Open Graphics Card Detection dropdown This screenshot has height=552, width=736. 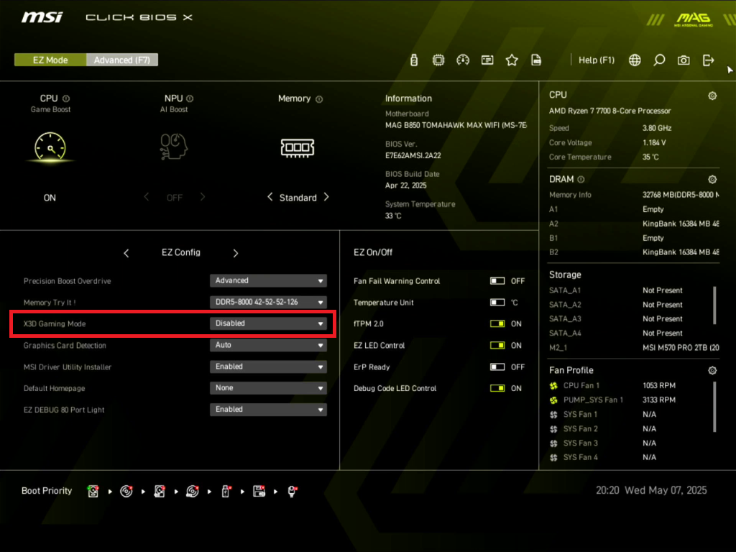(x=268, y=345)
